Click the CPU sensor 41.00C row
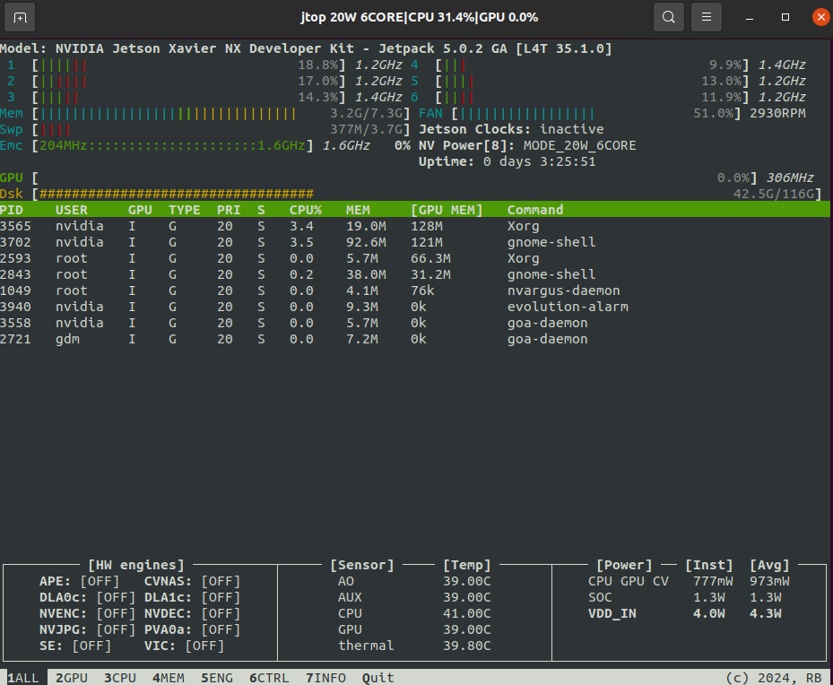The image size is (833, 685). tap(414, 614)
